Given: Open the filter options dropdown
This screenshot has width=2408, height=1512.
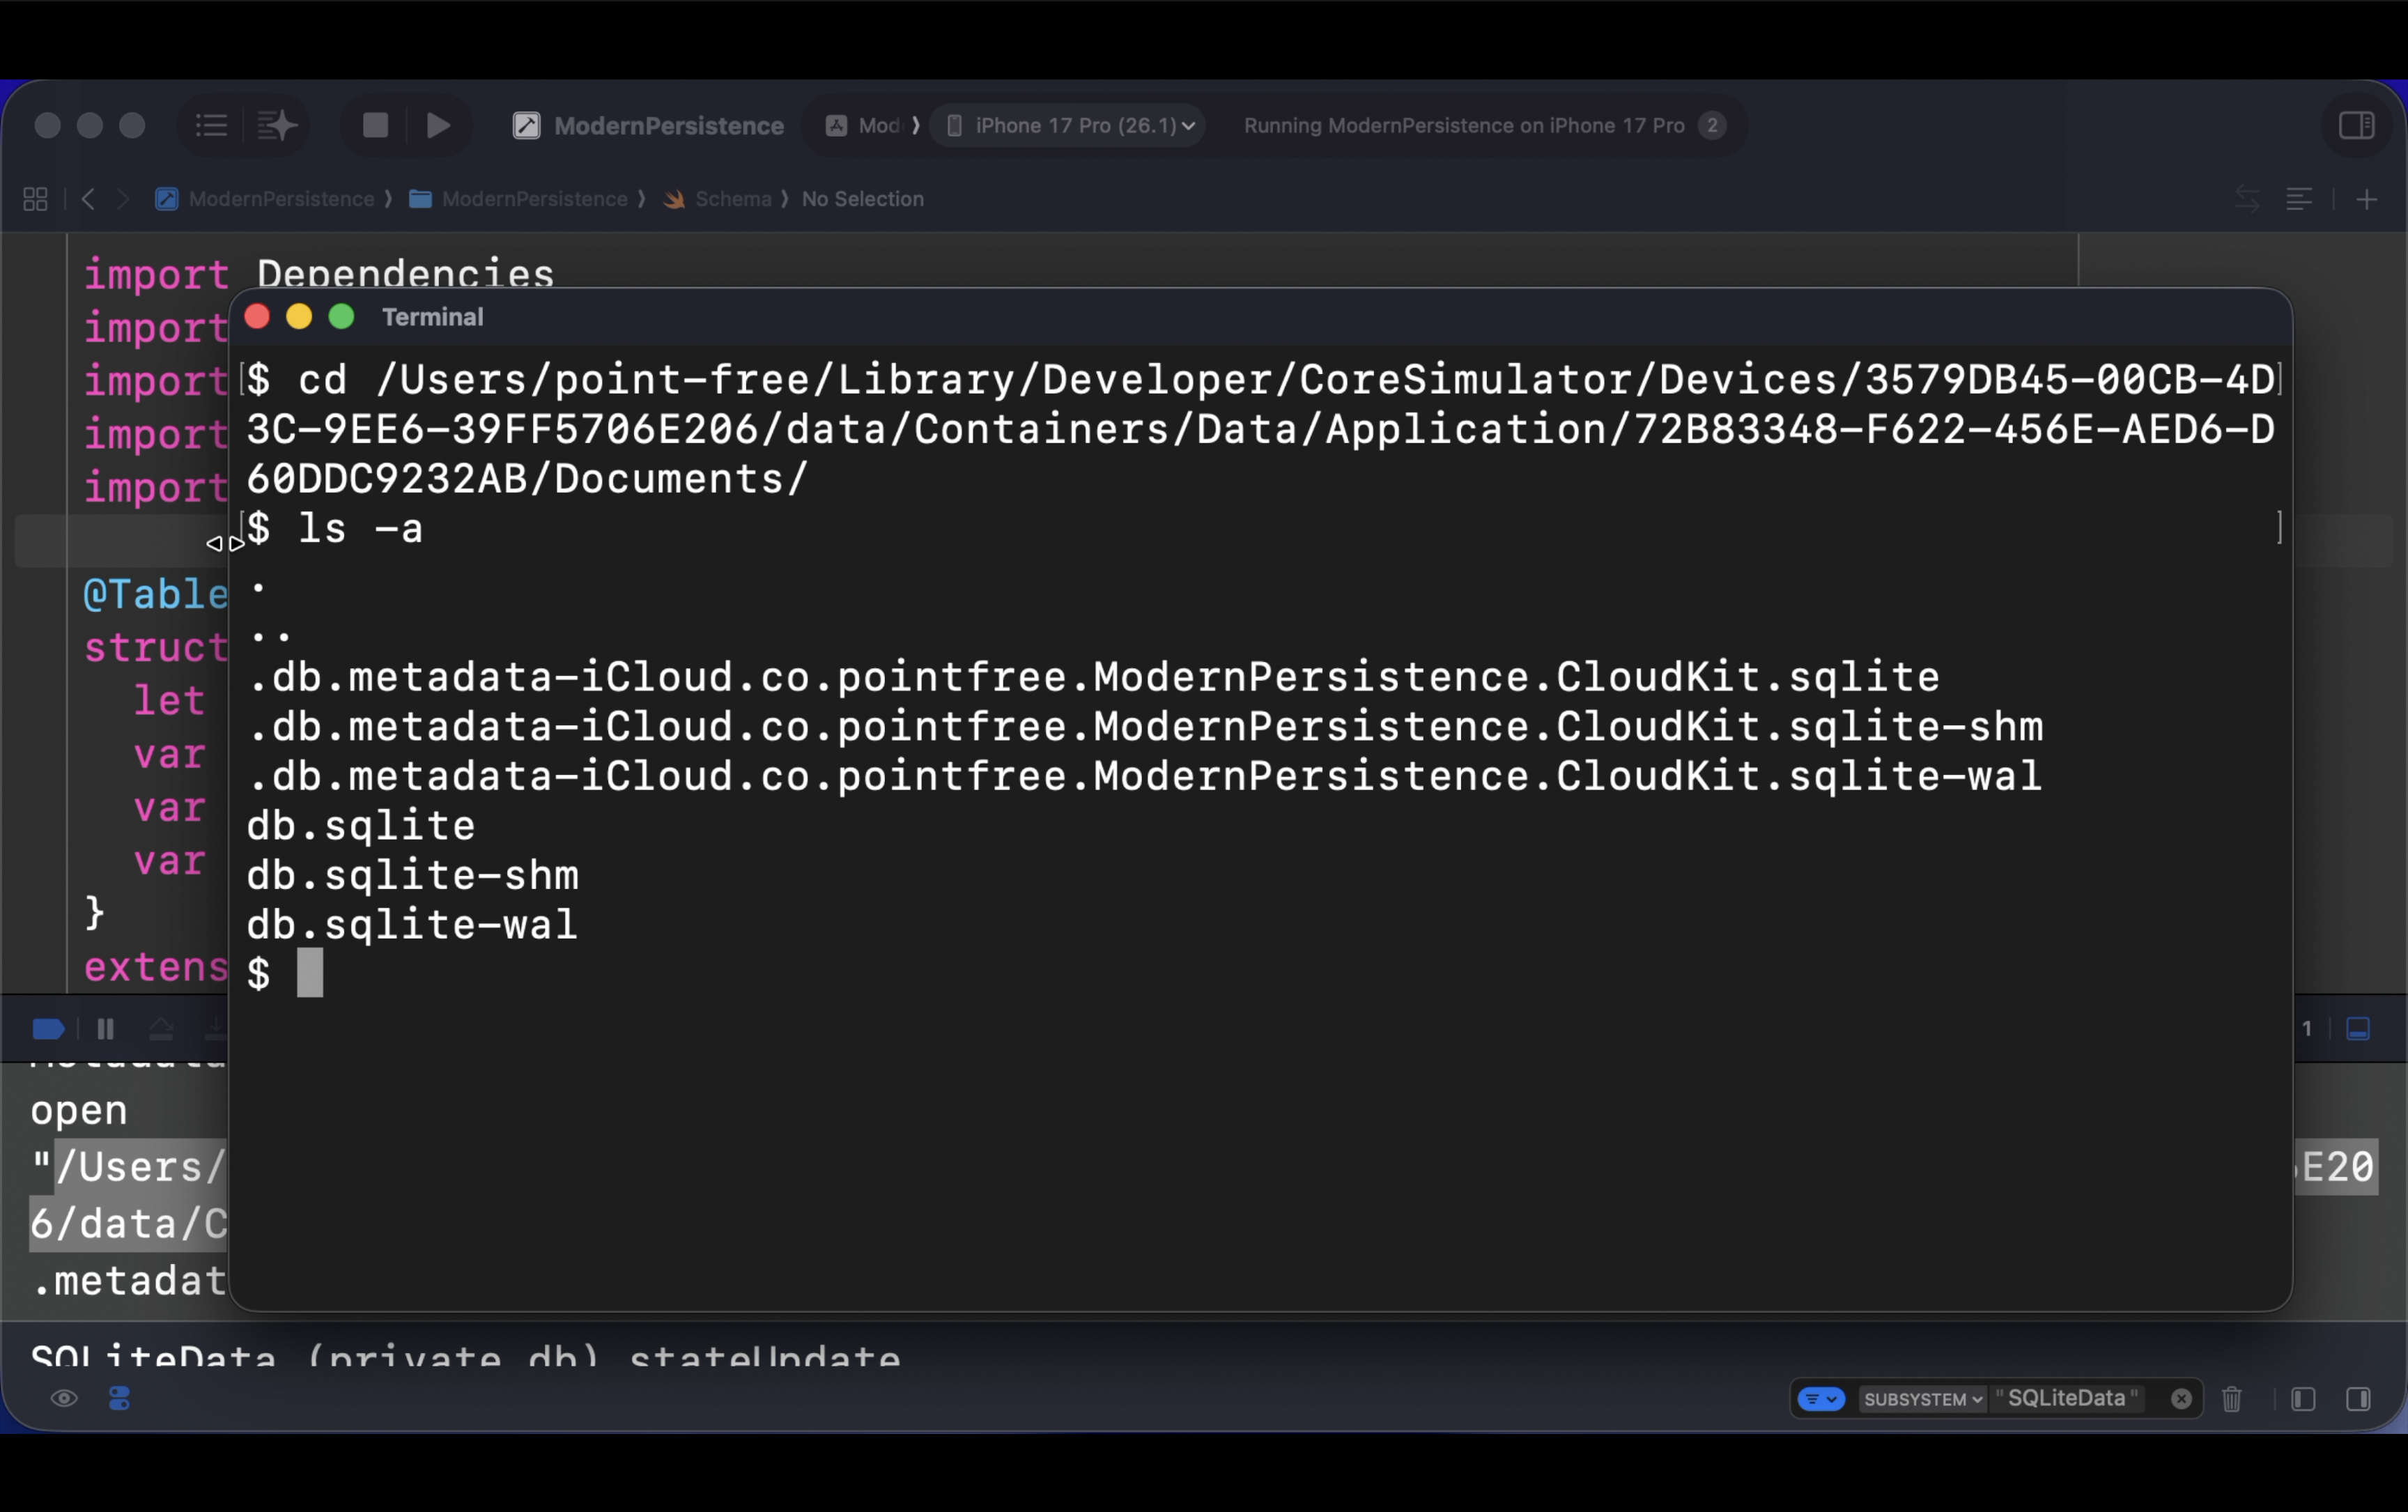Looking at the screenshot, I should tap(1821, 1399).
